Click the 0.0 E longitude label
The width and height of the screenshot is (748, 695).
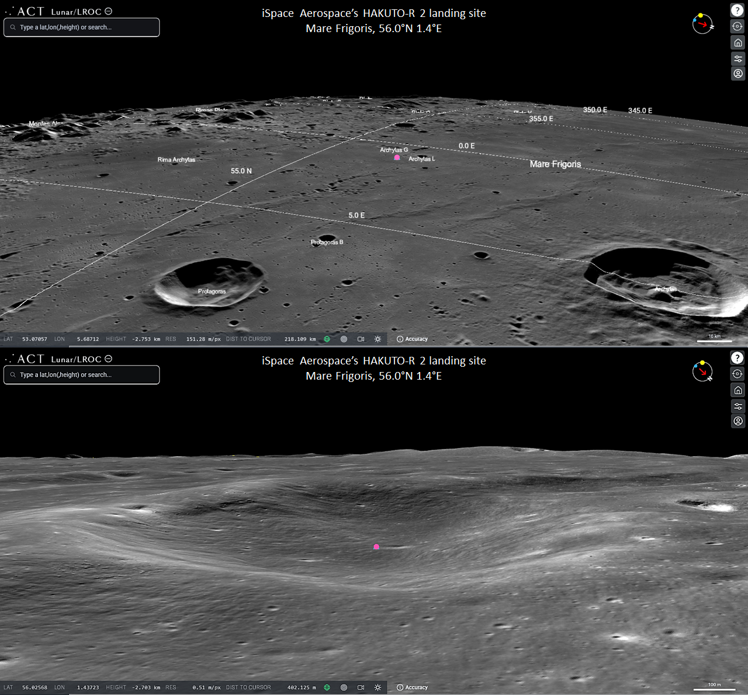(467, 146)
